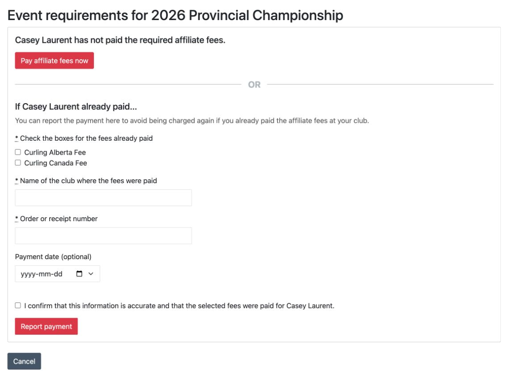Click the "Order or receipt number" label

59,219
